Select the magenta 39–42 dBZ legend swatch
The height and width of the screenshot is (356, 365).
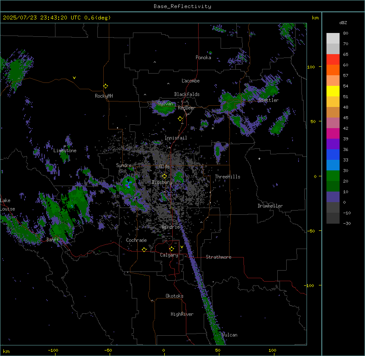(333, 133)
